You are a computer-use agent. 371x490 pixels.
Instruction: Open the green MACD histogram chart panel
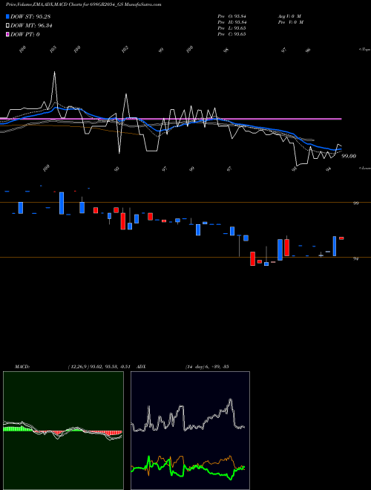coord(63,431)
